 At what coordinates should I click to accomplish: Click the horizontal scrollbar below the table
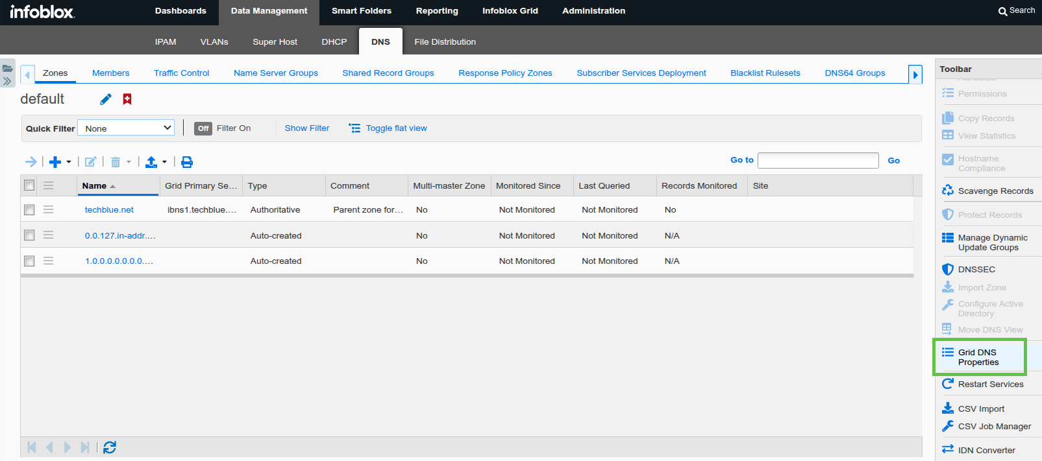pos(467,276)
